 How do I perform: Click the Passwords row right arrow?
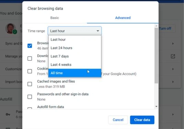[x=173, y=114]
